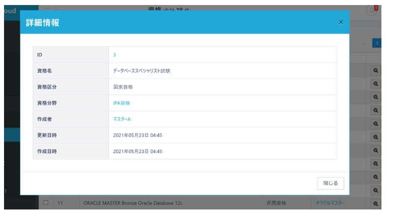Open the オラクルマスター link in row 11

click(330, 203)
